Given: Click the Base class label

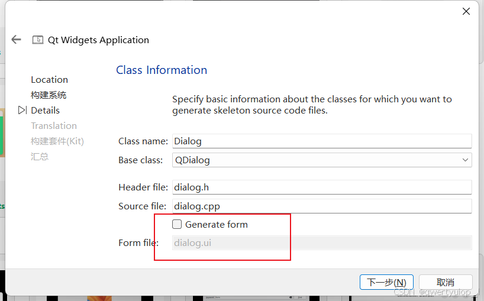Looking at the screenshot, I should click(140, 160).
